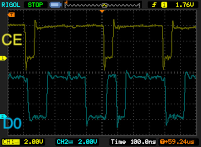Click the CH2 2.00V scale value
The width and height of the screenshot is (201, 147).
tap(87, 142)
